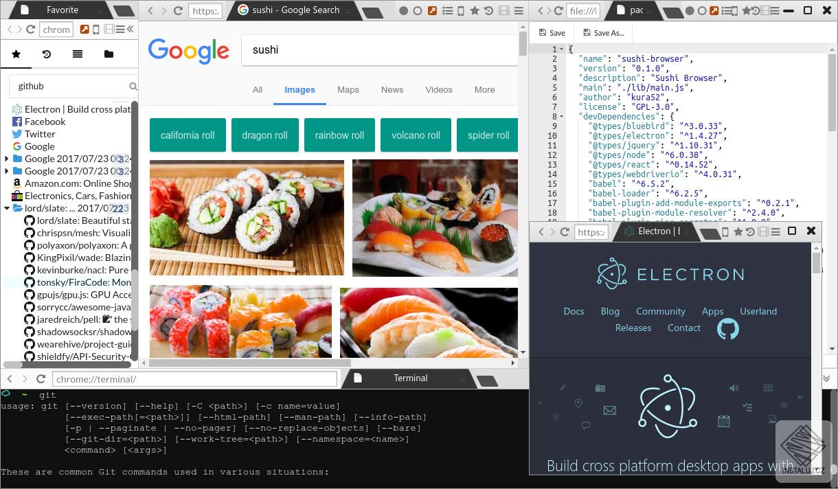Switch to Maps results on Google
Image resolution: width=838 pixels, height=489 pixels.
(348, 90)
